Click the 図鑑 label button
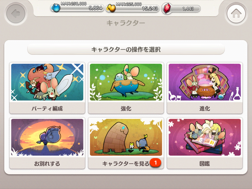The image size is (252, 189). point(205,164)
